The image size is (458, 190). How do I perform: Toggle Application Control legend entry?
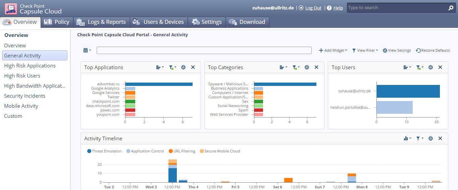click(x=145, y=151)
